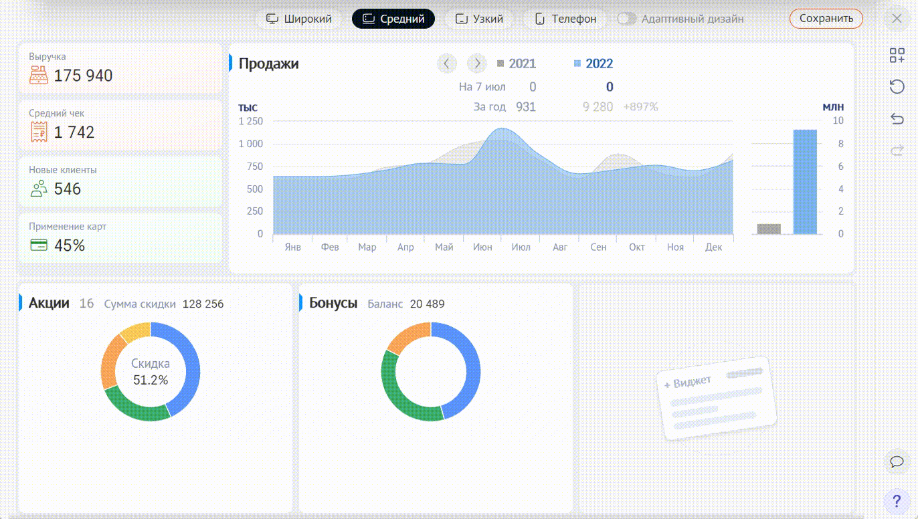Image resolution: width=918 pixels, height=519 pixels.
Task: Click the + Виджет placeholder card
Action: click(717, 398)
